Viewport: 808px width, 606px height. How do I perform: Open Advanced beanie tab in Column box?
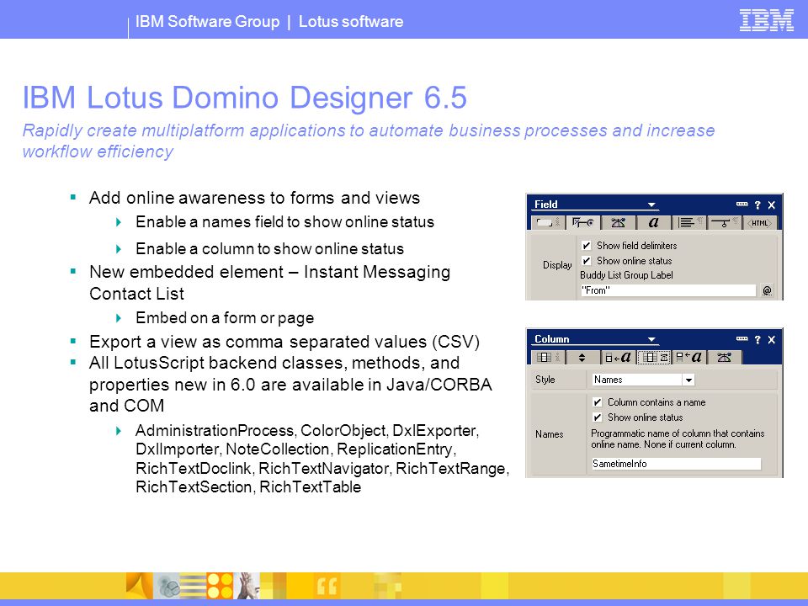724,357
